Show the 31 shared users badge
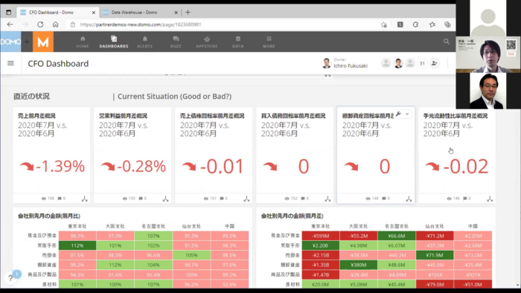Image resolution: width=521 pixels, height=293 pixels. [x=422, y=63]
